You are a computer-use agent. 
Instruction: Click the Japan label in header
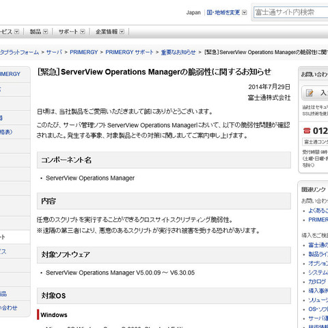coord(193,12)
